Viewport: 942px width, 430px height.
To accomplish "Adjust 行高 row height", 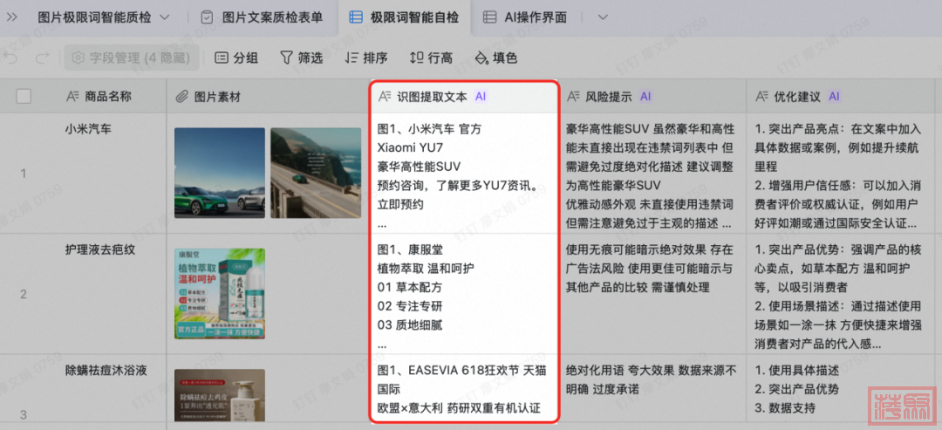I will 432,58.
